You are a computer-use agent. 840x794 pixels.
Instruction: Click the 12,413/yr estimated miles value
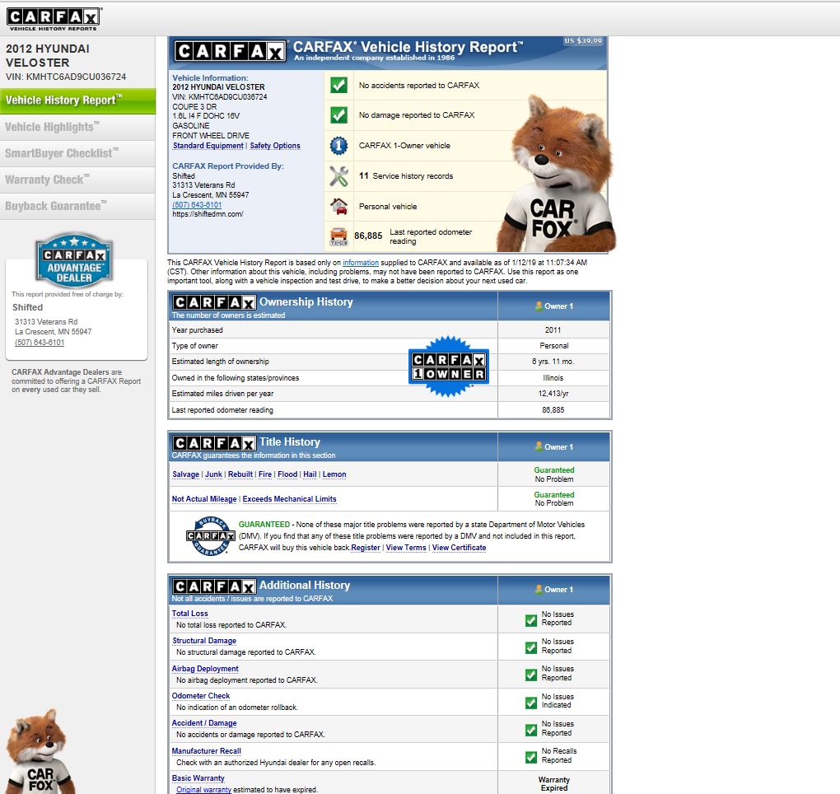pyautogui.click(x=553, y=393)
